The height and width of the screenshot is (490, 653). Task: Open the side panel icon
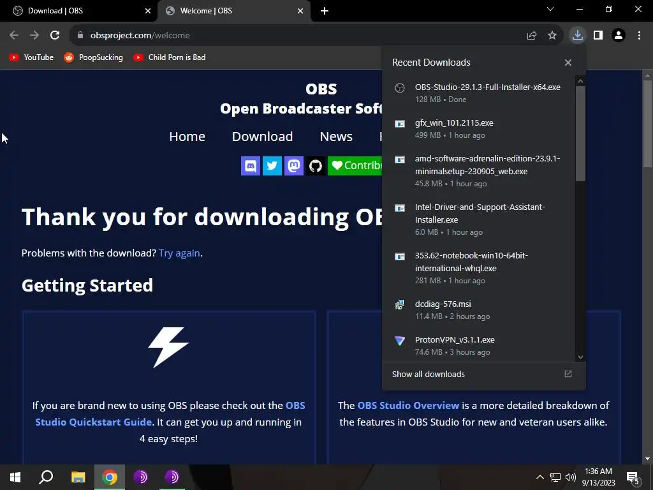coord(598,36)
